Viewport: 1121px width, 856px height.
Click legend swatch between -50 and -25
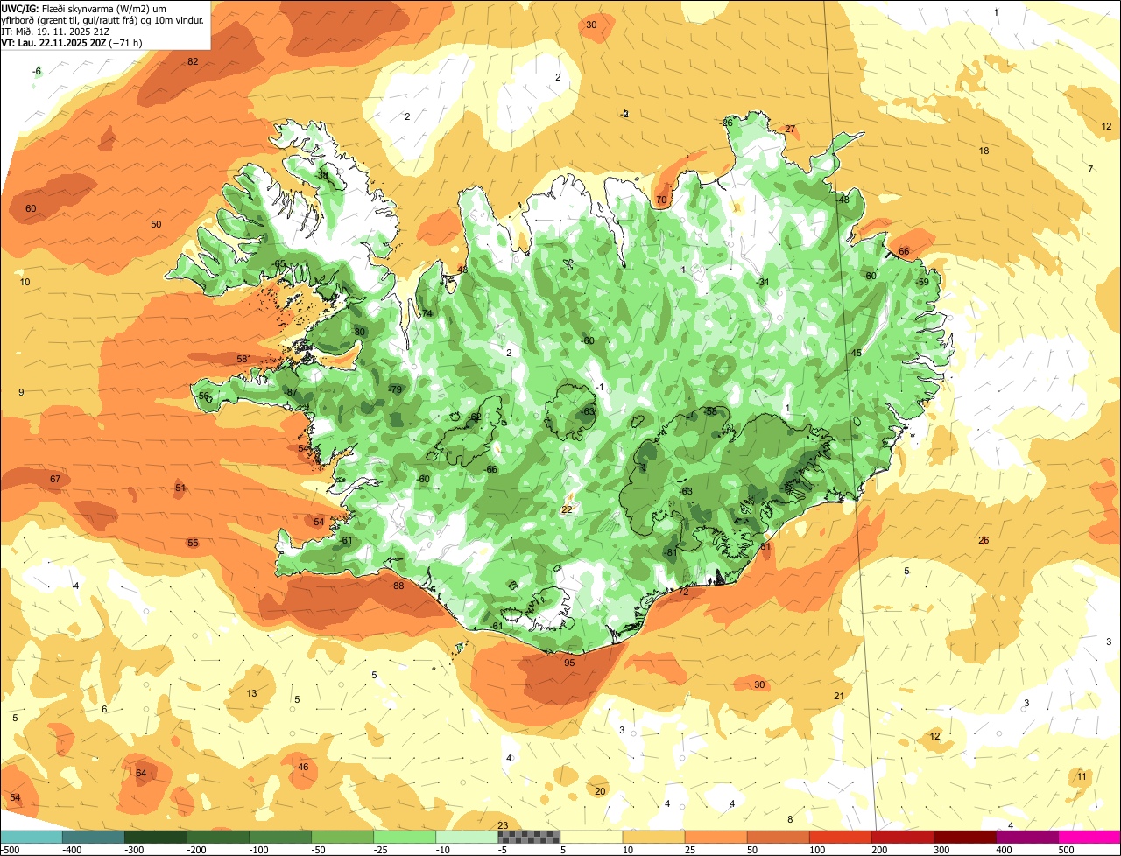click(x=342, y=837)
